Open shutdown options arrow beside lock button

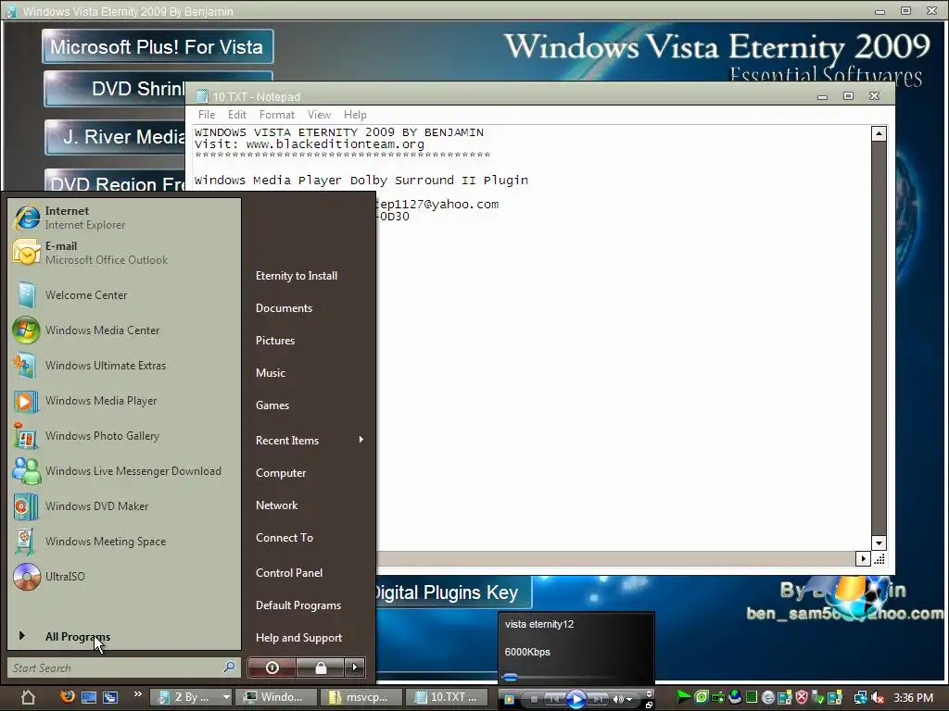point(355,667)
